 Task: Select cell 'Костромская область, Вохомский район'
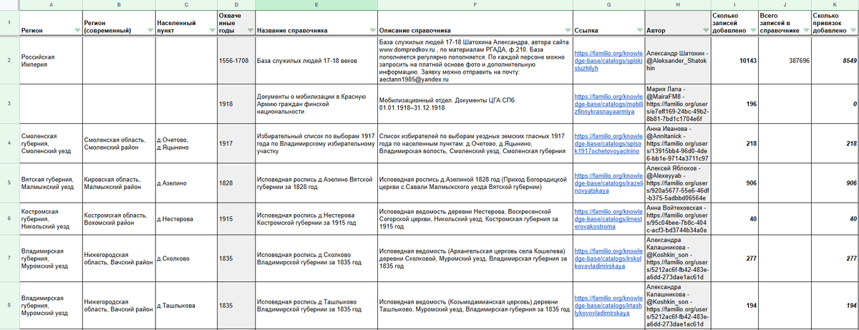point(117,218)
